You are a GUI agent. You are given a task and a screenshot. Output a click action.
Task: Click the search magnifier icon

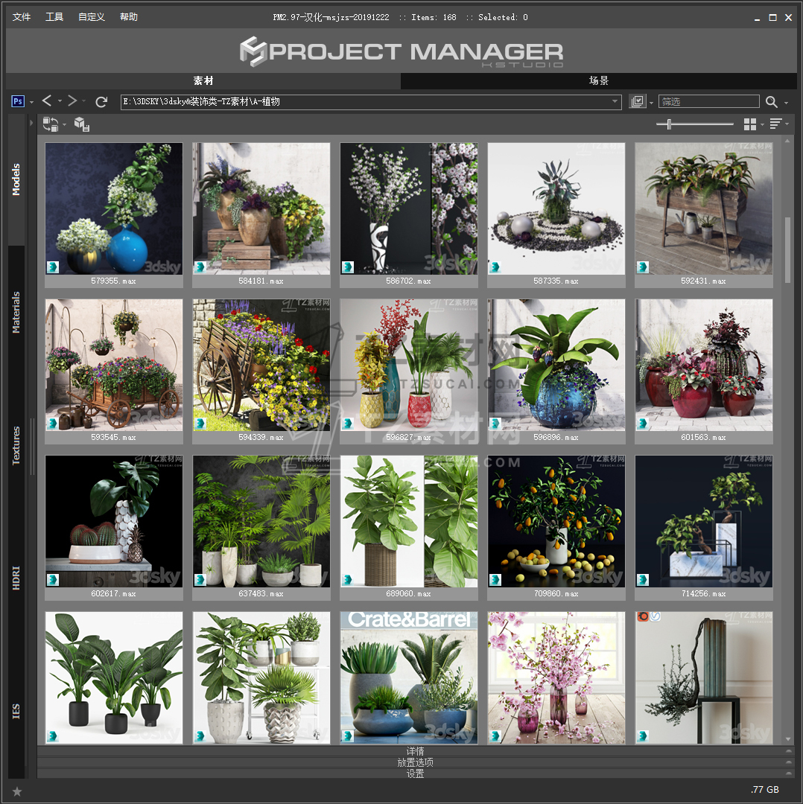[772, 102]
